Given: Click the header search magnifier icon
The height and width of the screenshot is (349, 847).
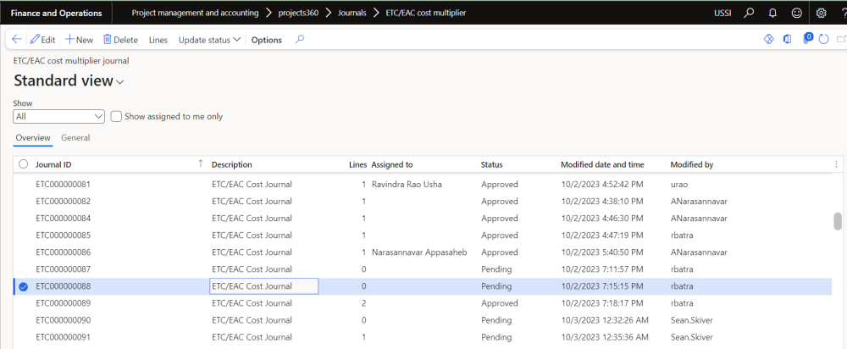Looking at the screenshot, I should point(749,14).
